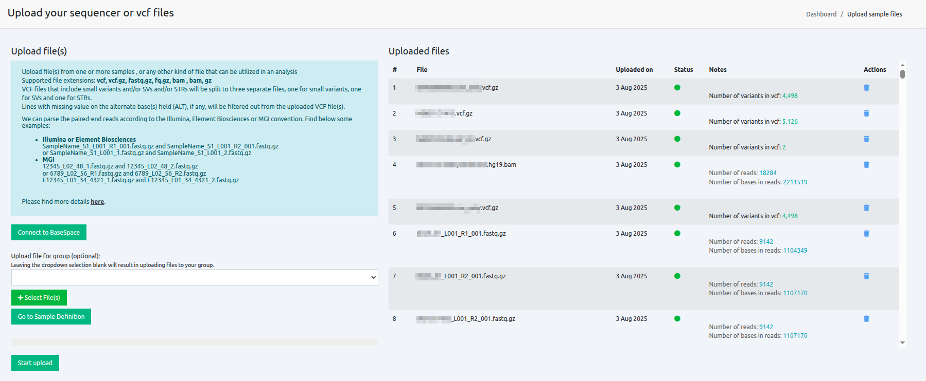Open the upload group dropdown
926x381 pixels.
coord(195,277)
